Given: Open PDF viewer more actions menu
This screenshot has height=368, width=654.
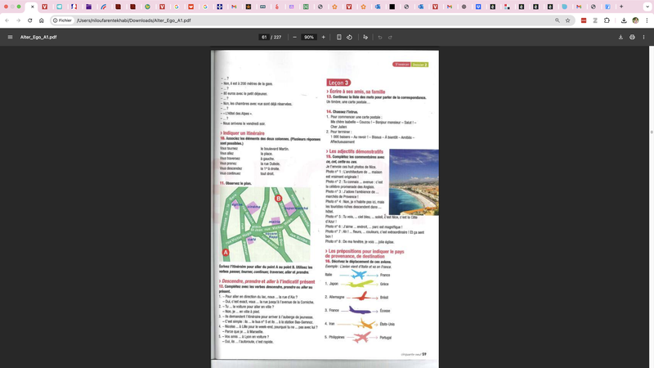Looking at the screenshot, I should 643,37.
